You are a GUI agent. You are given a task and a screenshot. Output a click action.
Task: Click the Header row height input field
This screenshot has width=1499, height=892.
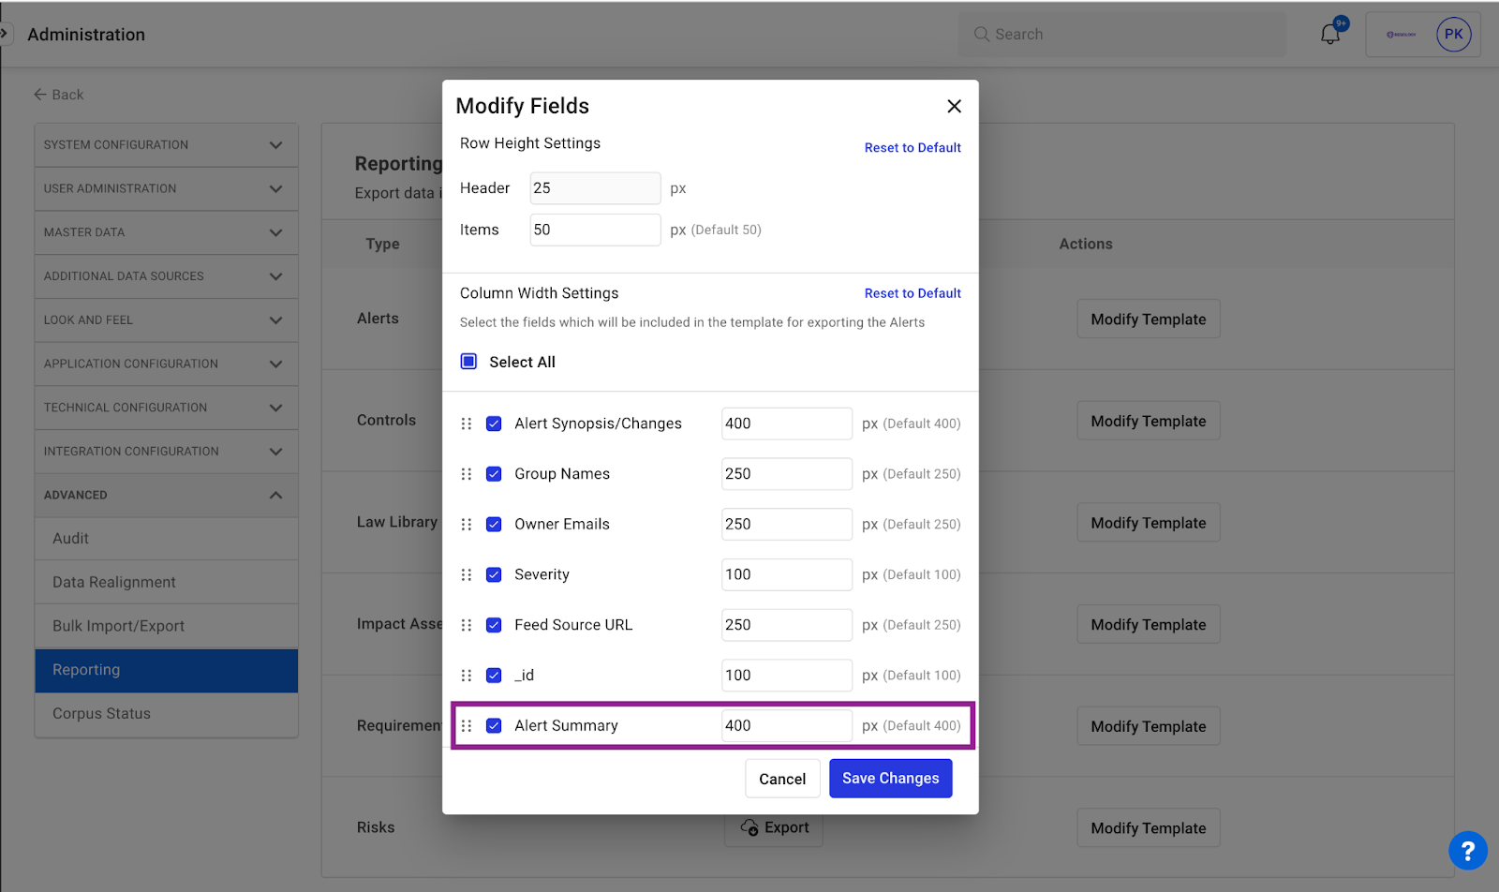tap(595, 188)
